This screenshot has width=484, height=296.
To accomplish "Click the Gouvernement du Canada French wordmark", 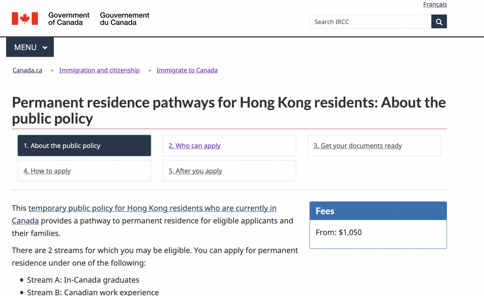I will pyautogui.click(x=125, y=19).
